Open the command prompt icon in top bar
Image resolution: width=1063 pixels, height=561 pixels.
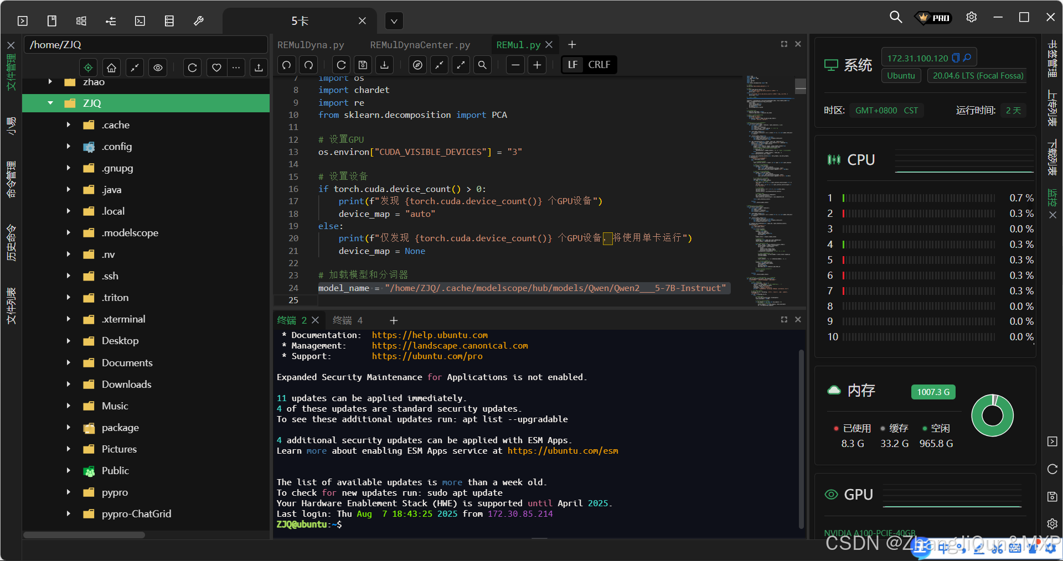tap(140, 21)
